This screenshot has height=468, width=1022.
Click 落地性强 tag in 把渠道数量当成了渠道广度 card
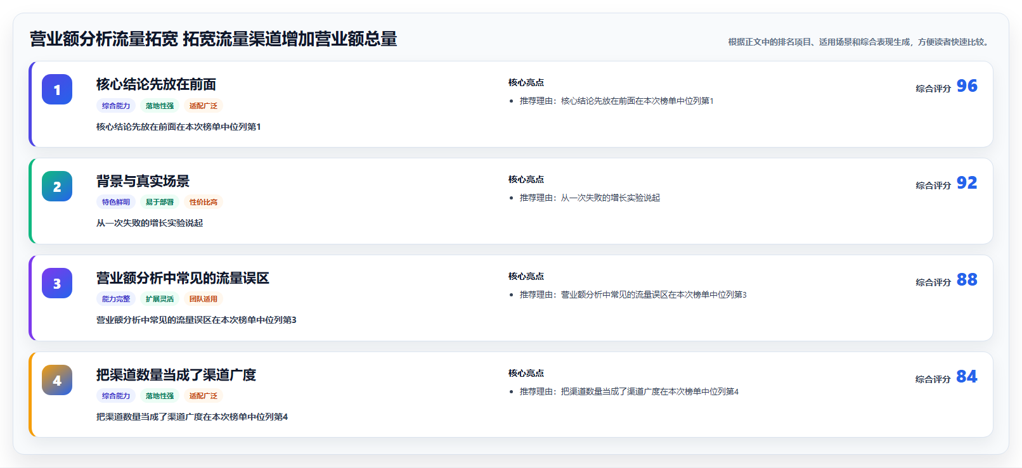160,396
